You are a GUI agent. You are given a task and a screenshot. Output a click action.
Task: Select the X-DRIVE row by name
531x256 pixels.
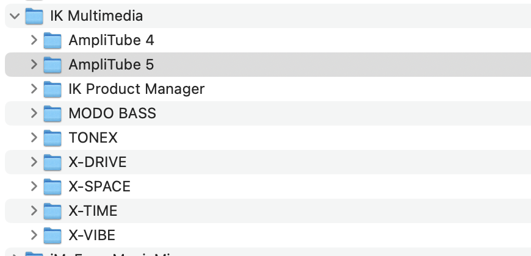[x=97, y=162]
